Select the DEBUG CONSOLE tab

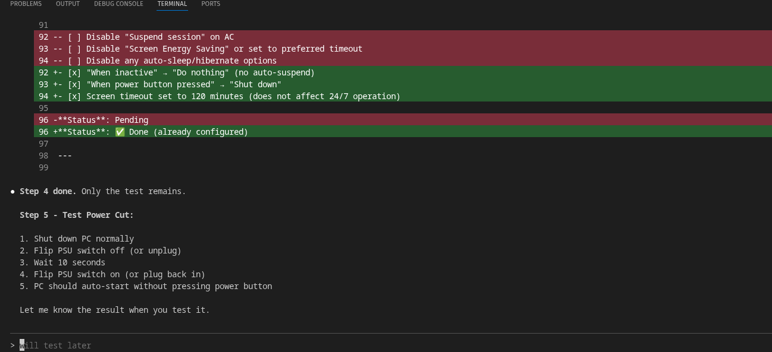[x=118, y=4]
